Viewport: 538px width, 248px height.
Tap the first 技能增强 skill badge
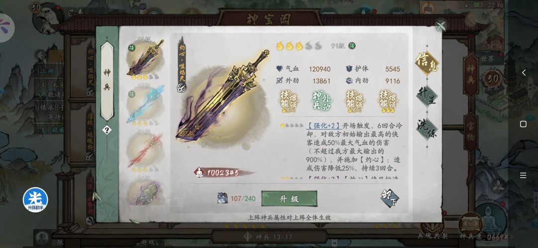288,102
